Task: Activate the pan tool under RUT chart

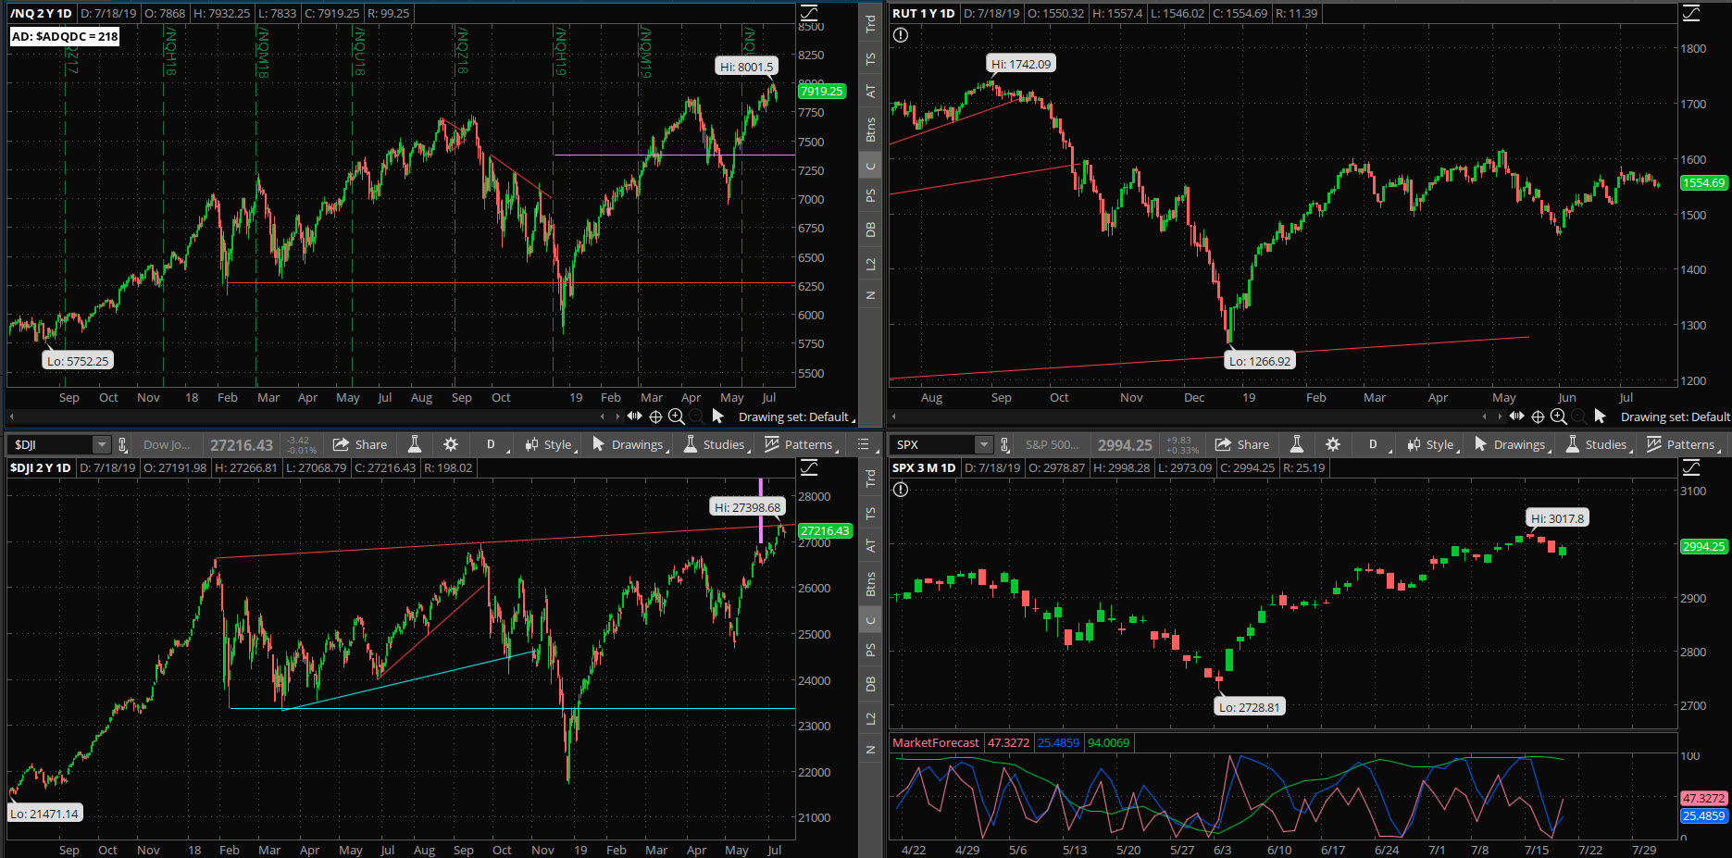Action: [x=1516, y=417]
